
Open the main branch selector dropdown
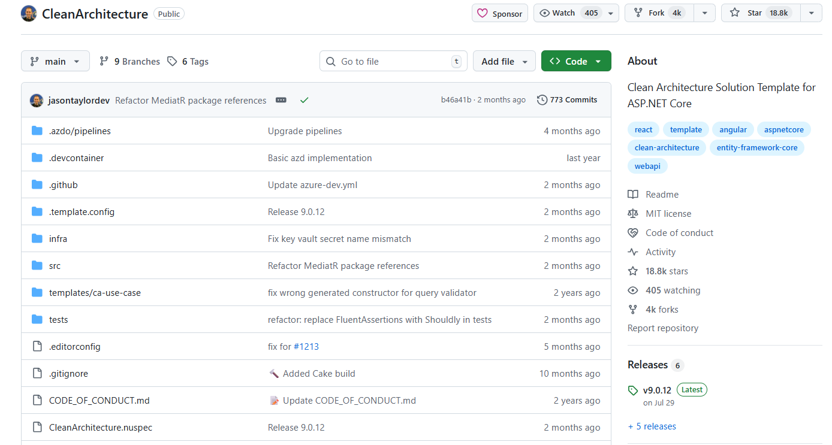(55, 61)
